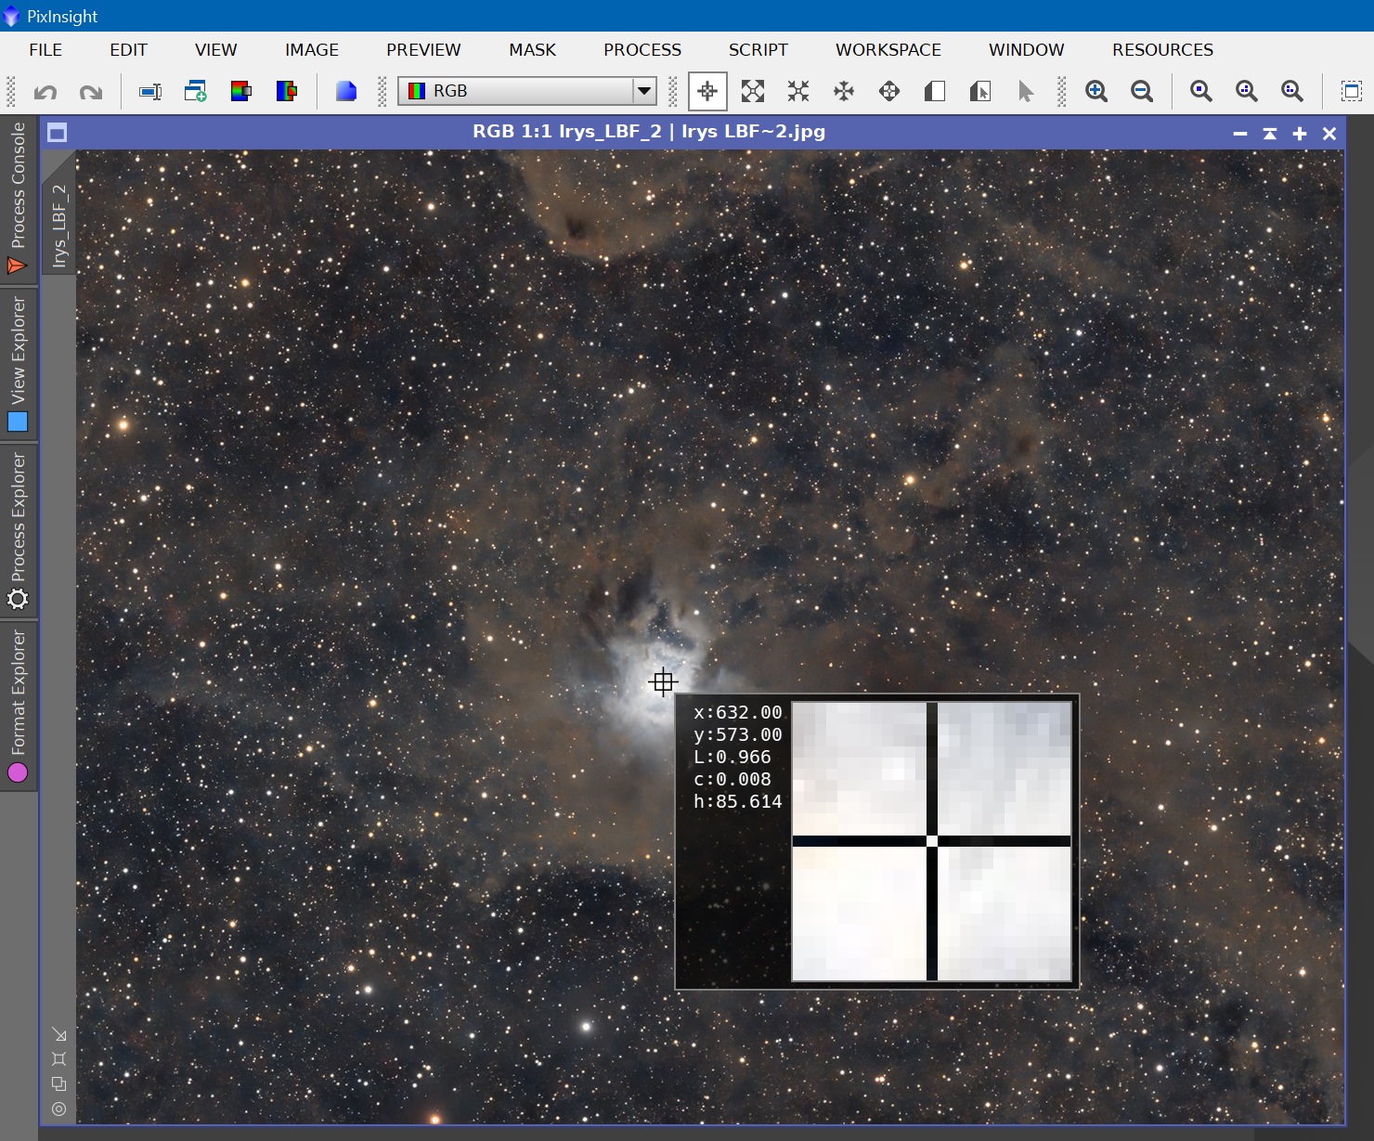Click the Zoom 1:1 magnifier icon
1374x1141 pixels.
pos(1201,91)
